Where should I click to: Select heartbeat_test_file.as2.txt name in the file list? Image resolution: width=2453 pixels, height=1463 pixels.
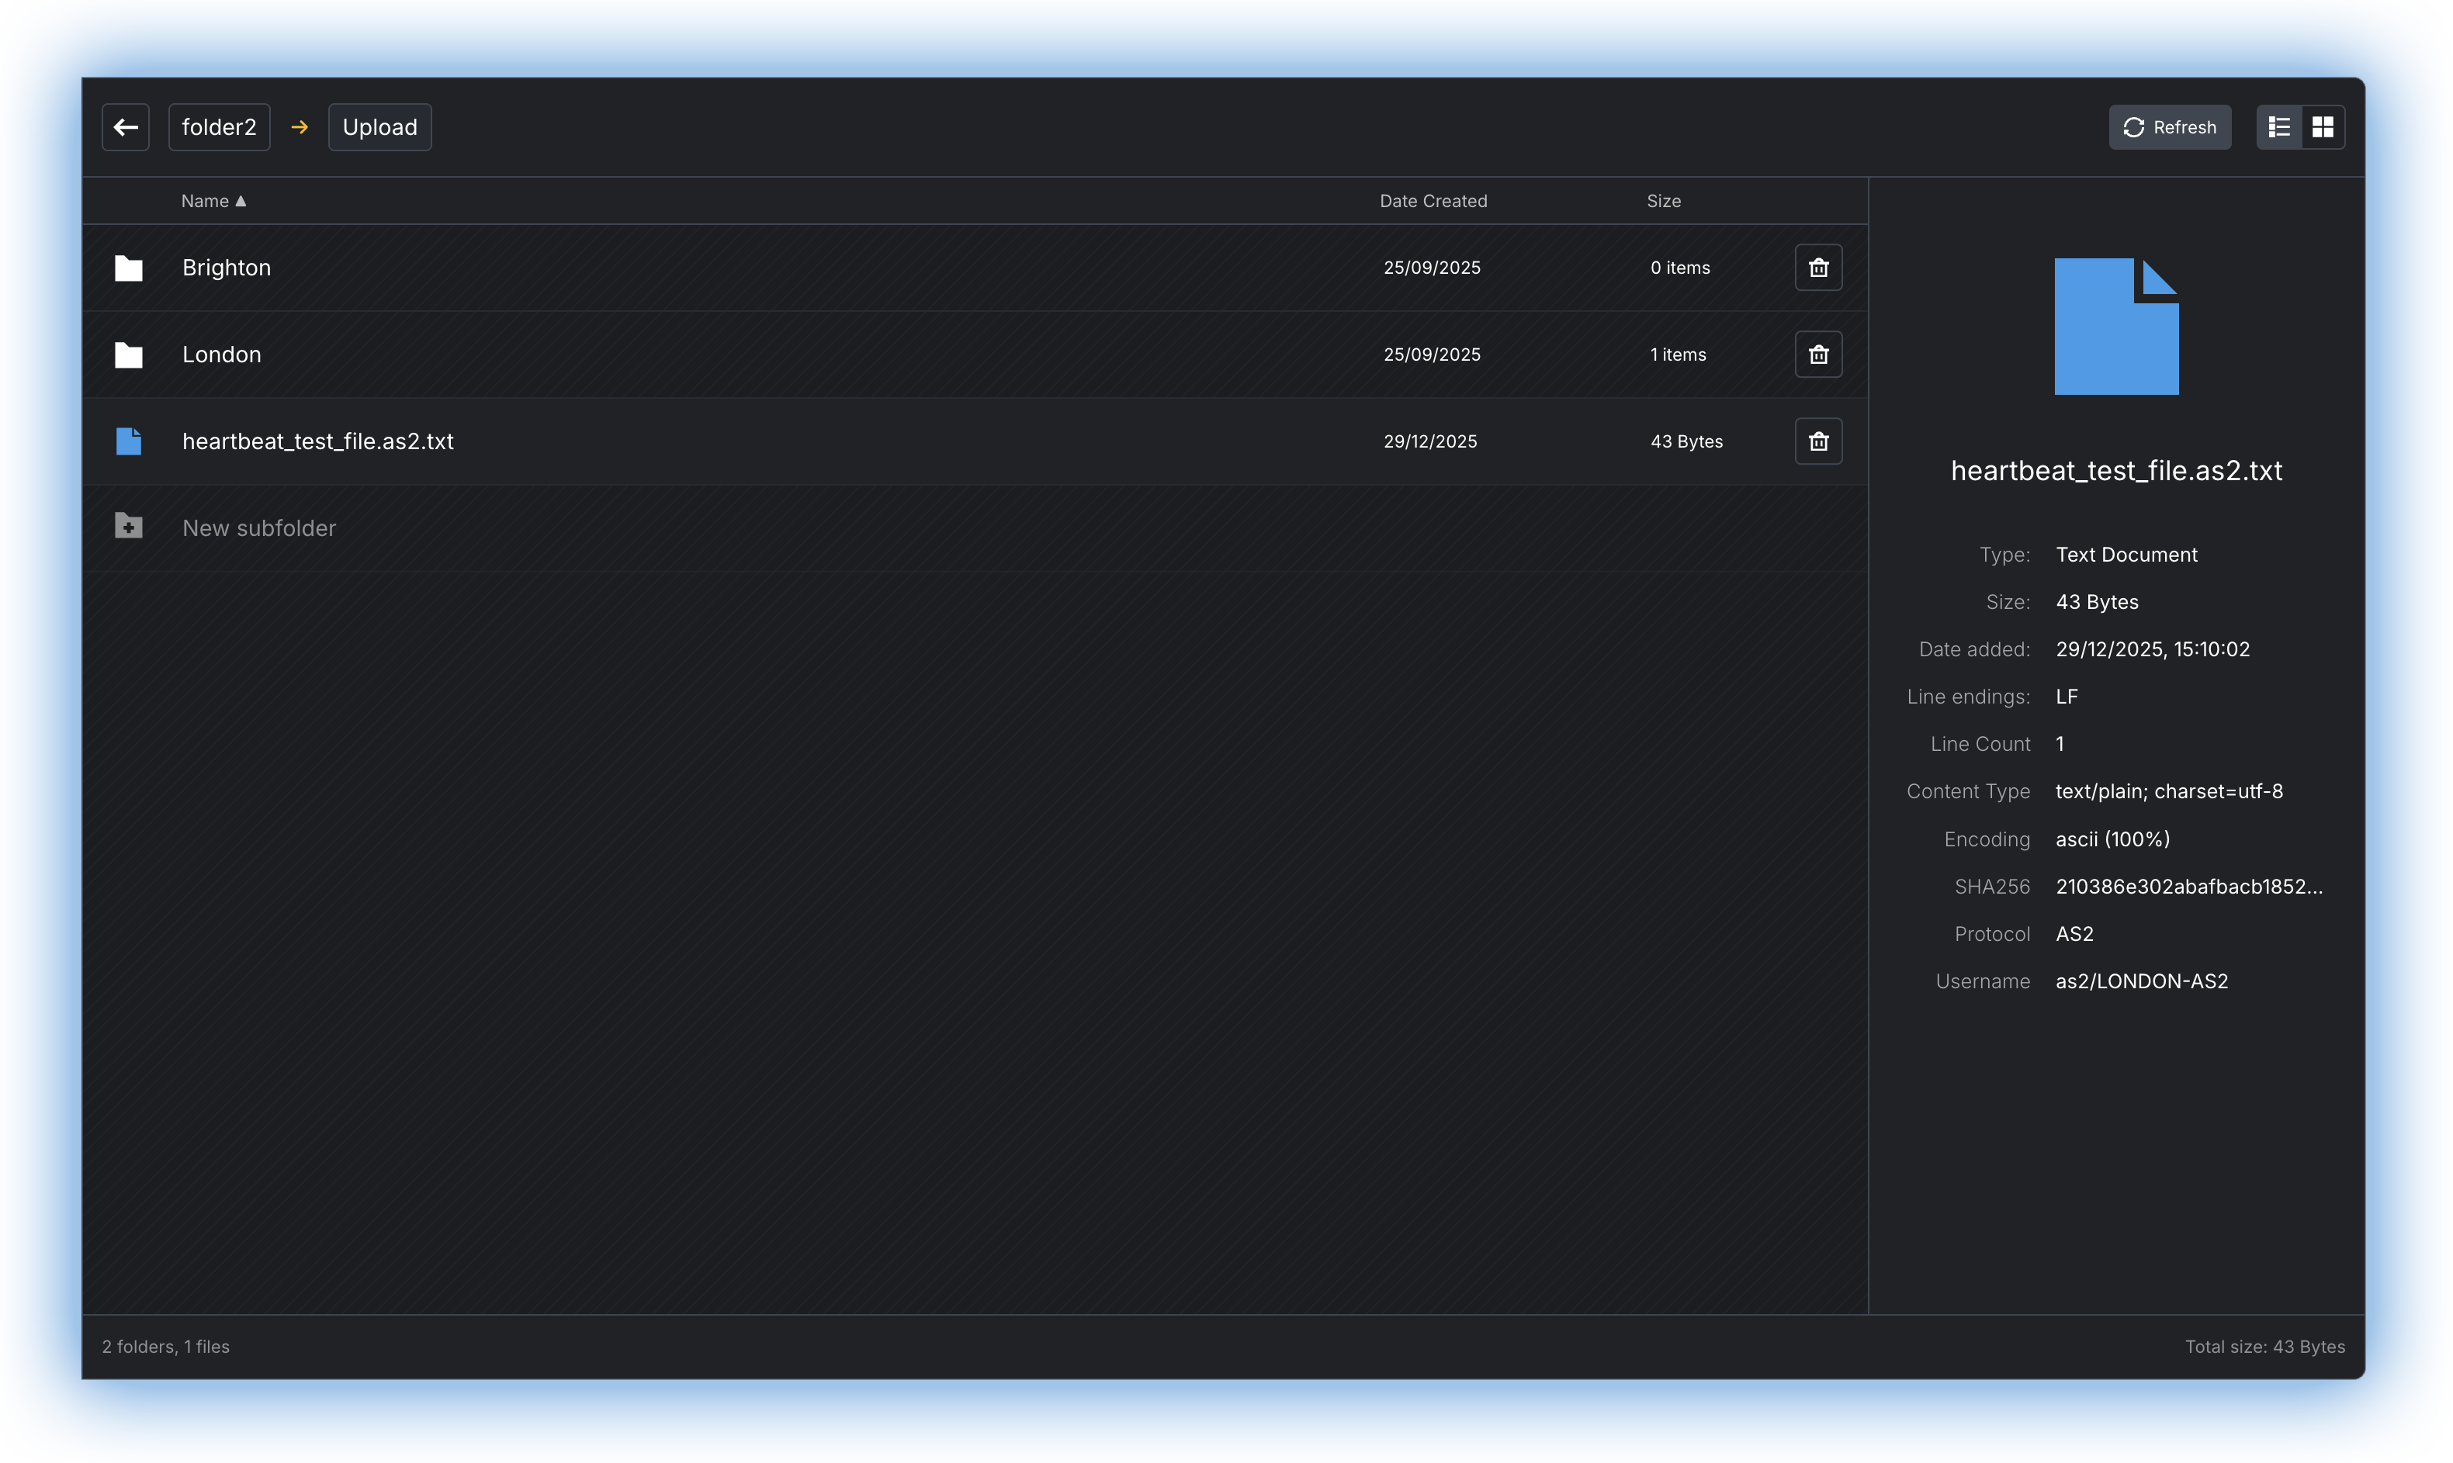[317, 441]
